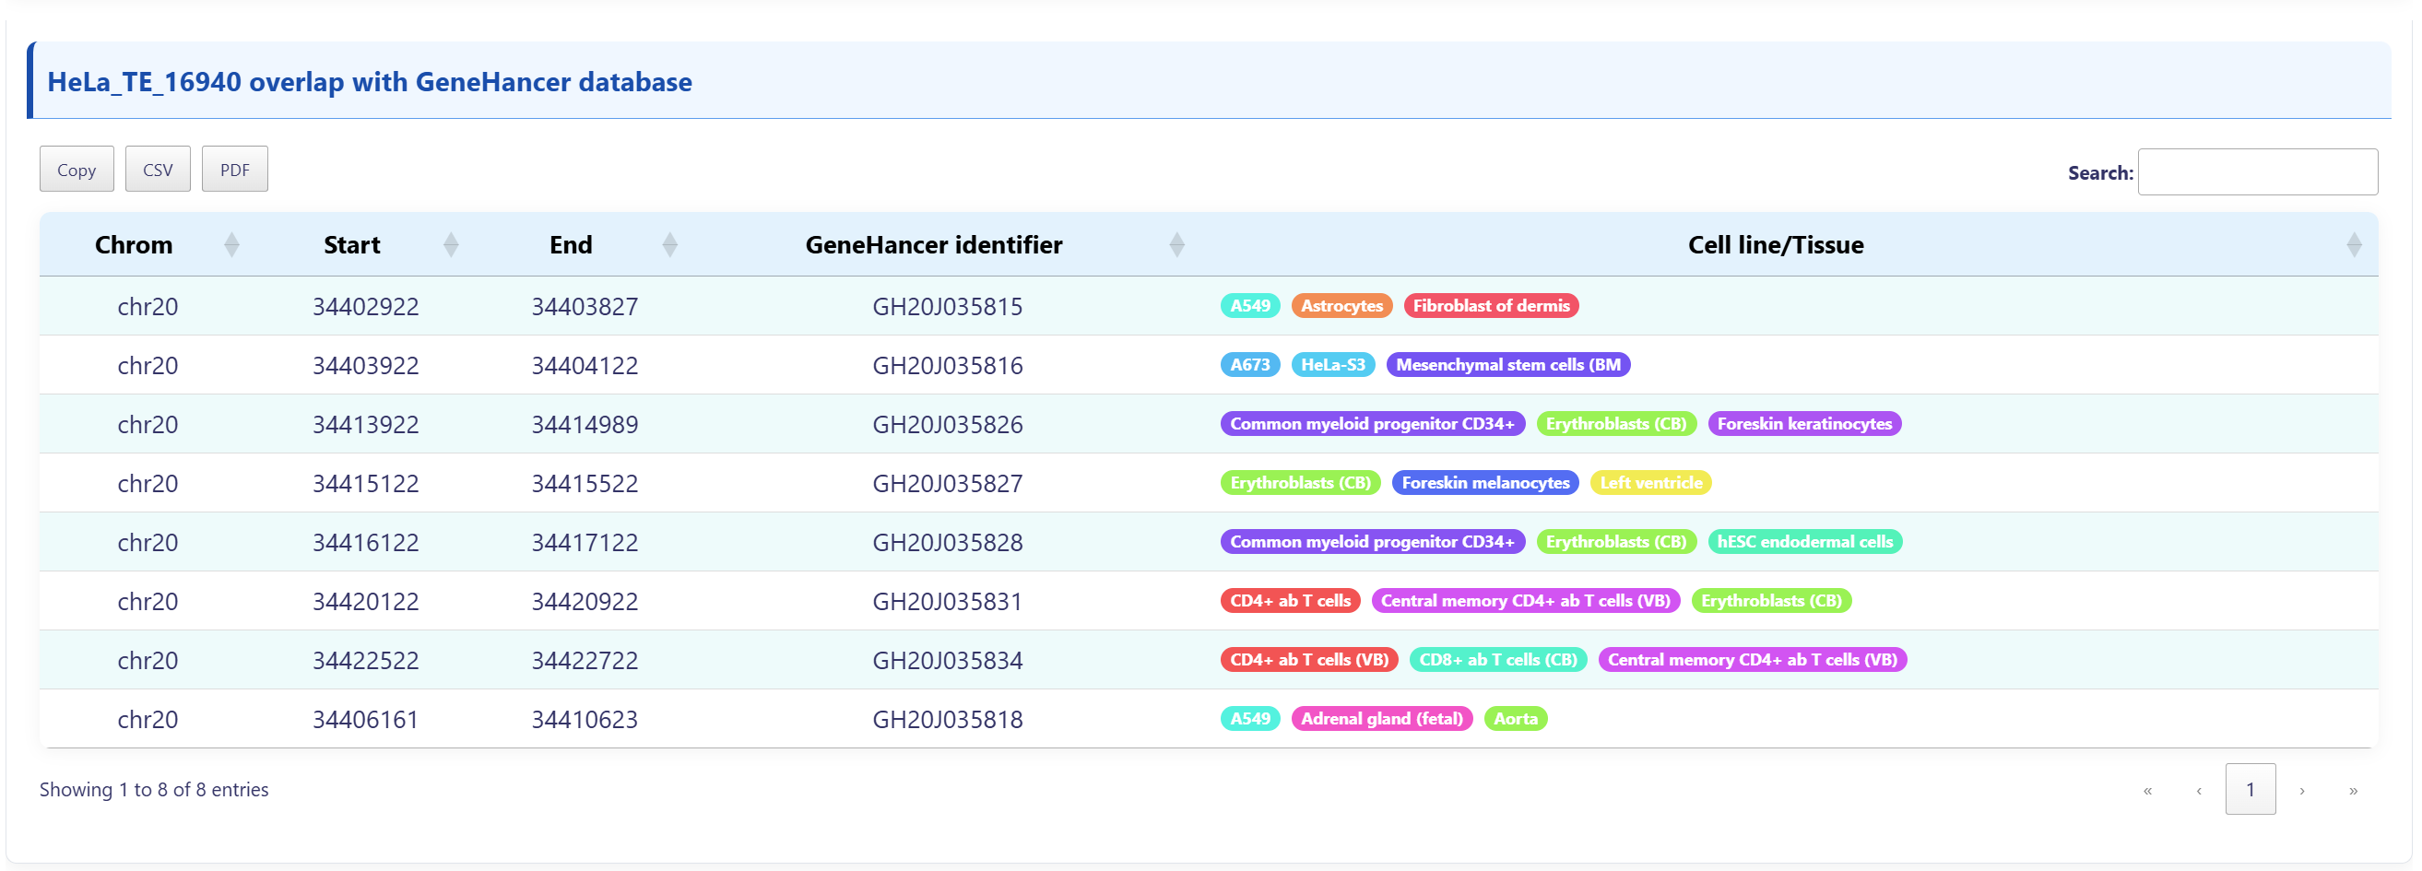Download table with PDF button
This screenshot has width=2422, height=871.
coord(234,169)
